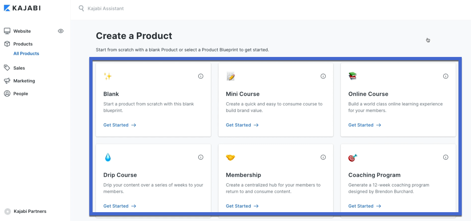Image resolution: width=471 pixels, height=221 pixels.
Task: Click Get Started under Blank
Action: pos(120,125)
